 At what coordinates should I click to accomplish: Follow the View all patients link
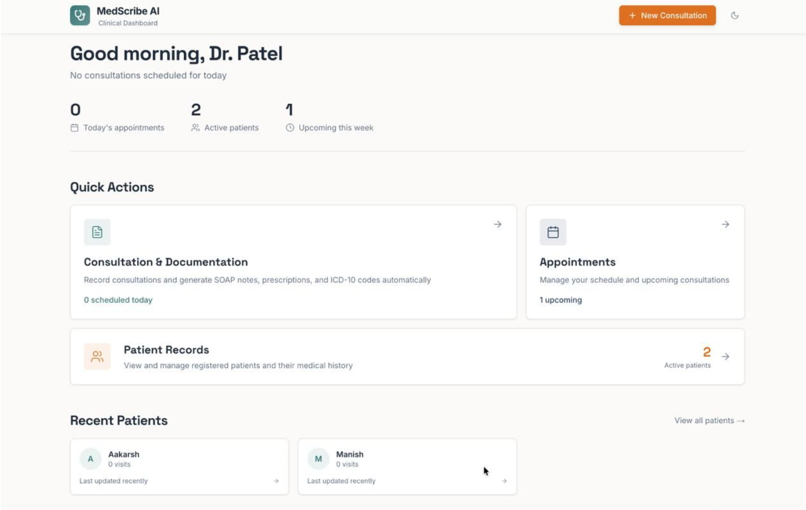tap(709, 421)
